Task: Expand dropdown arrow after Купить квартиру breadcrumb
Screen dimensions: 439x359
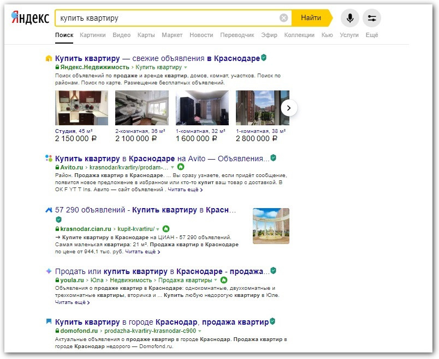Action: tap(185, 68)
